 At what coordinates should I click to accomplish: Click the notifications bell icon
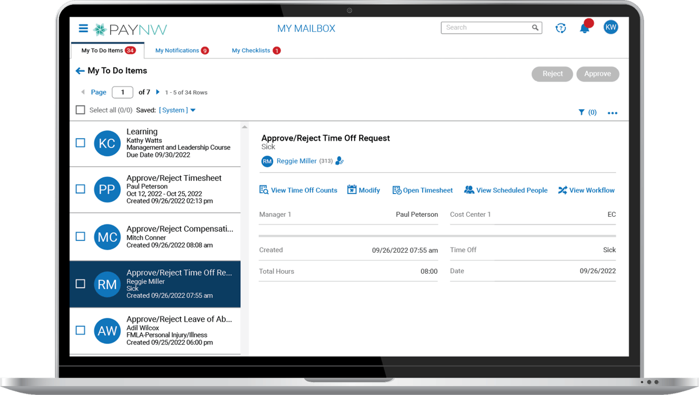(585, 27)
